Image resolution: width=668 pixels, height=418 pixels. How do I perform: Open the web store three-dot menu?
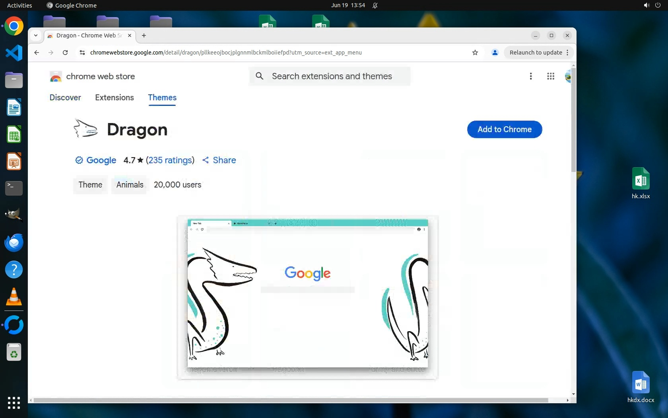tap(530, 76)
